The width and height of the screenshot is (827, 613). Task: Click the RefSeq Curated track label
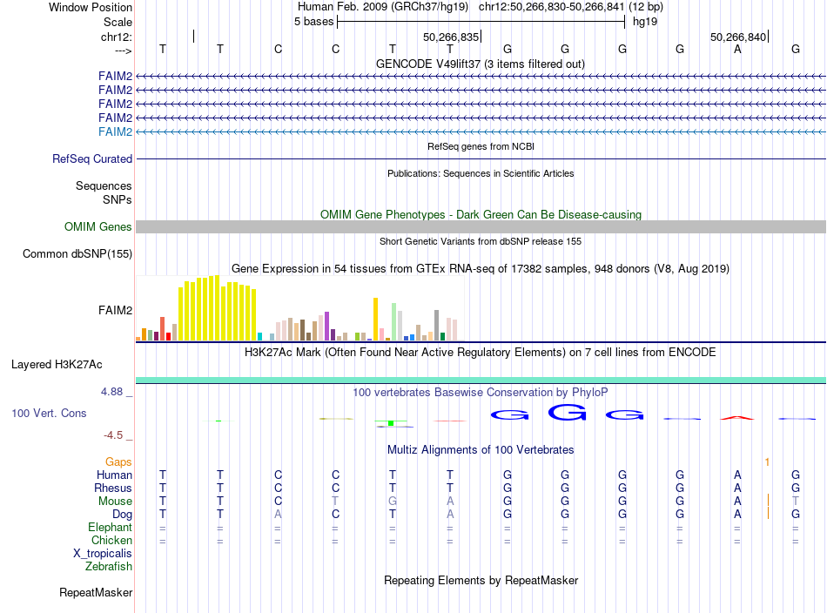[x=91, y=158]
